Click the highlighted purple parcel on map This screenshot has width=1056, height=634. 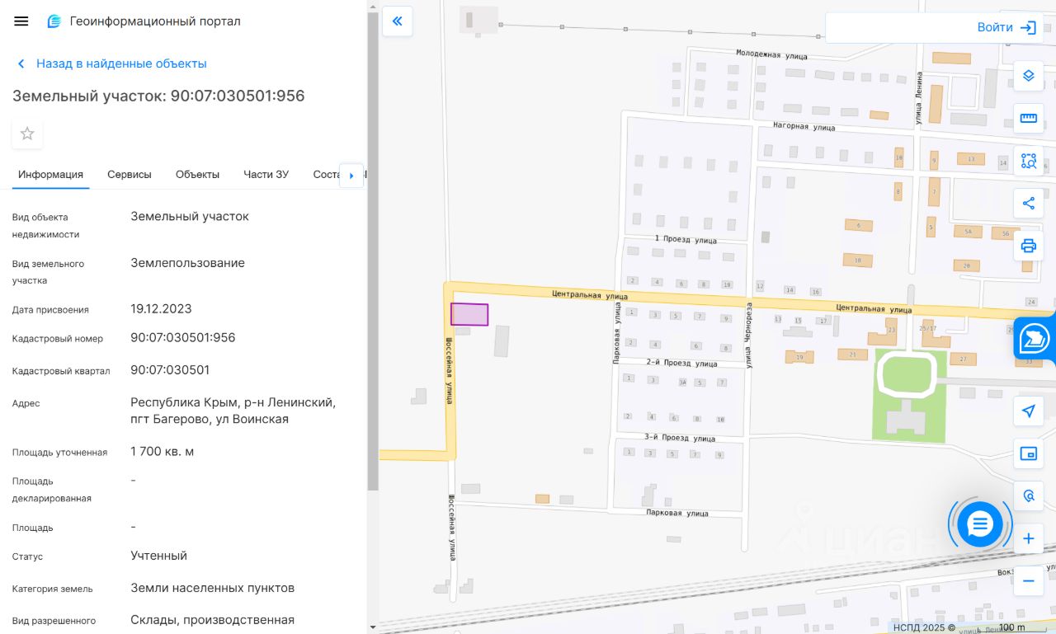tap(469, 315)
